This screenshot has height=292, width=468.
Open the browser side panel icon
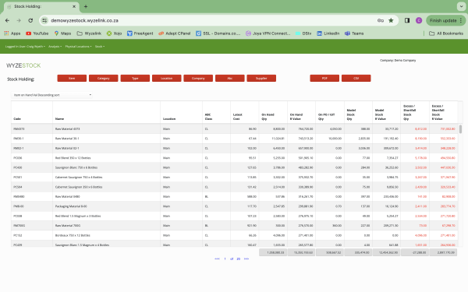(x=407, y=20)
